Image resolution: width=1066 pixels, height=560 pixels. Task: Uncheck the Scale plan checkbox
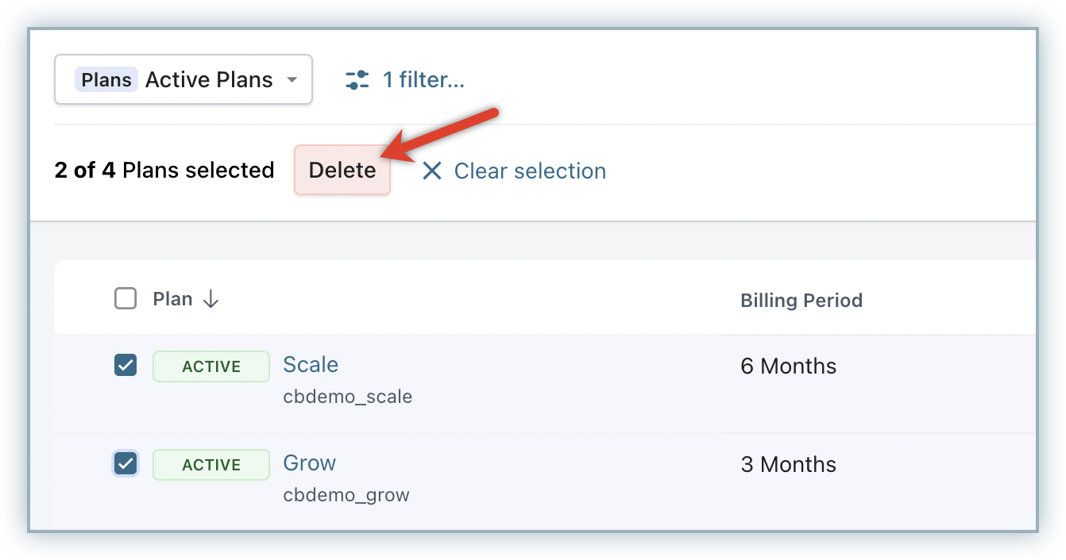click(x=126, y=366)
